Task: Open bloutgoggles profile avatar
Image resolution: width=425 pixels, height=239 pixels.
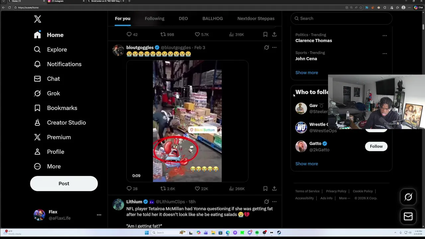Action: 118,50
